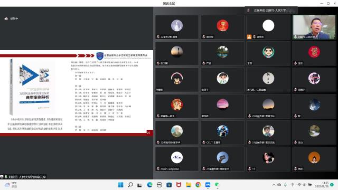Image resolution: width=338 pixels, height=190 pixels.
Task: Open the Windows Start menu
Action: (121, 185)
